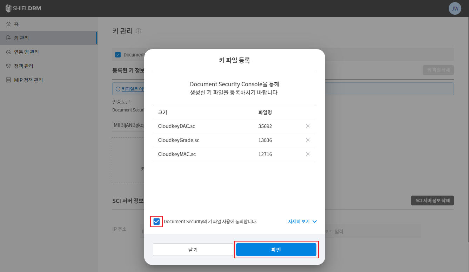Click info icon next to 키 관리 heading

pyautogui.click(x=138, y=31)
